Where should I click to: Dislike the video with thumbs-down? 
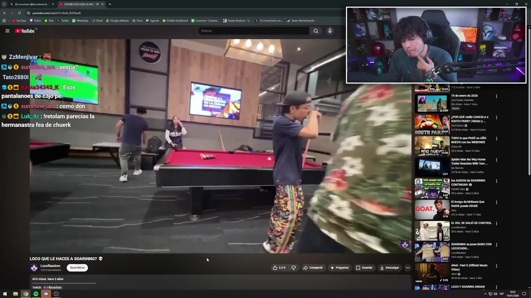(x=293, y=268)
